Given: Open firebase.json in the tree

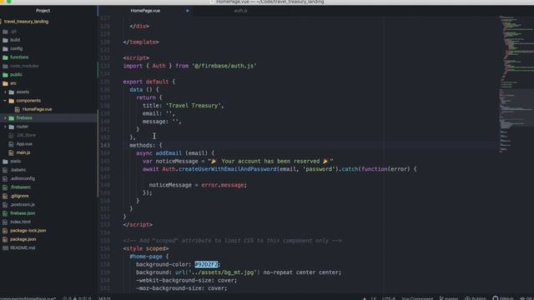Looking at the screenshot, I should pyautogui.click(x=23, y=213).
